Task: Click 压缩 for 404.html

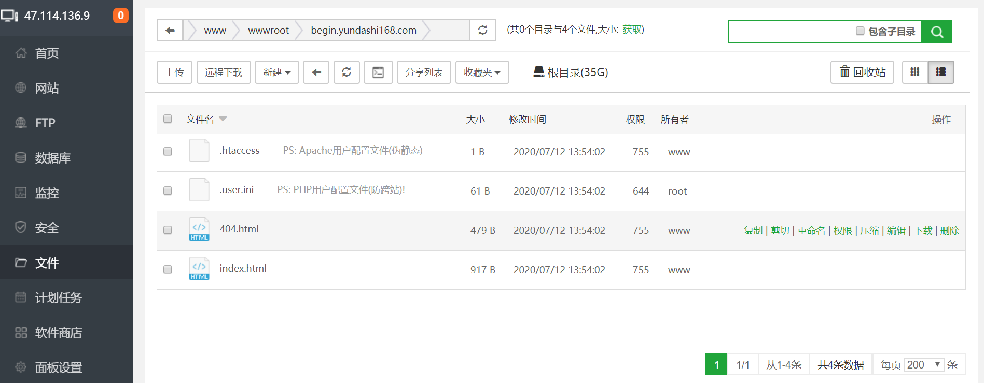Action: (x=869, y=230)
